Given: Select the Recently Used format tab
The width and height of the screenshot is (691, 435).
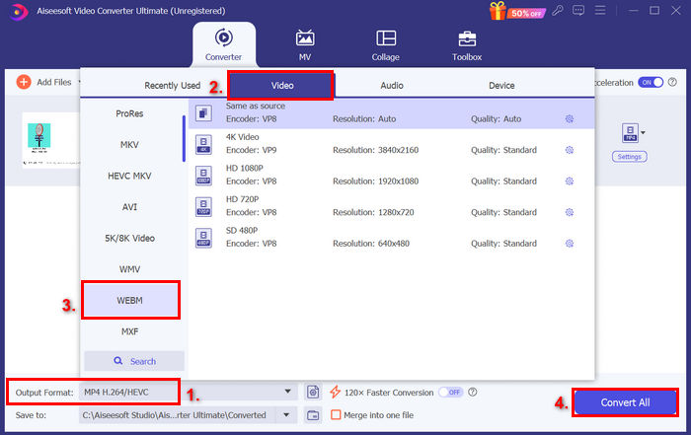Looking at the screenshot, I should [x=173, y=86].
